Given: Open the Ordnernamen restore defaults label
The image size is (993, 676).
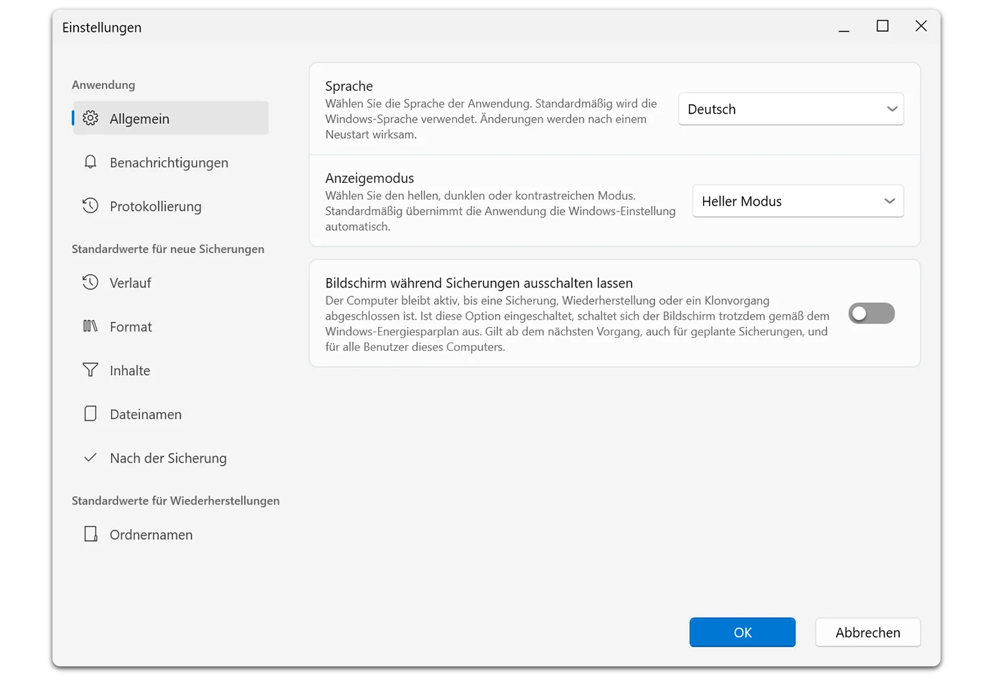Looking at the screenshot, I should (x=151, y=535).
